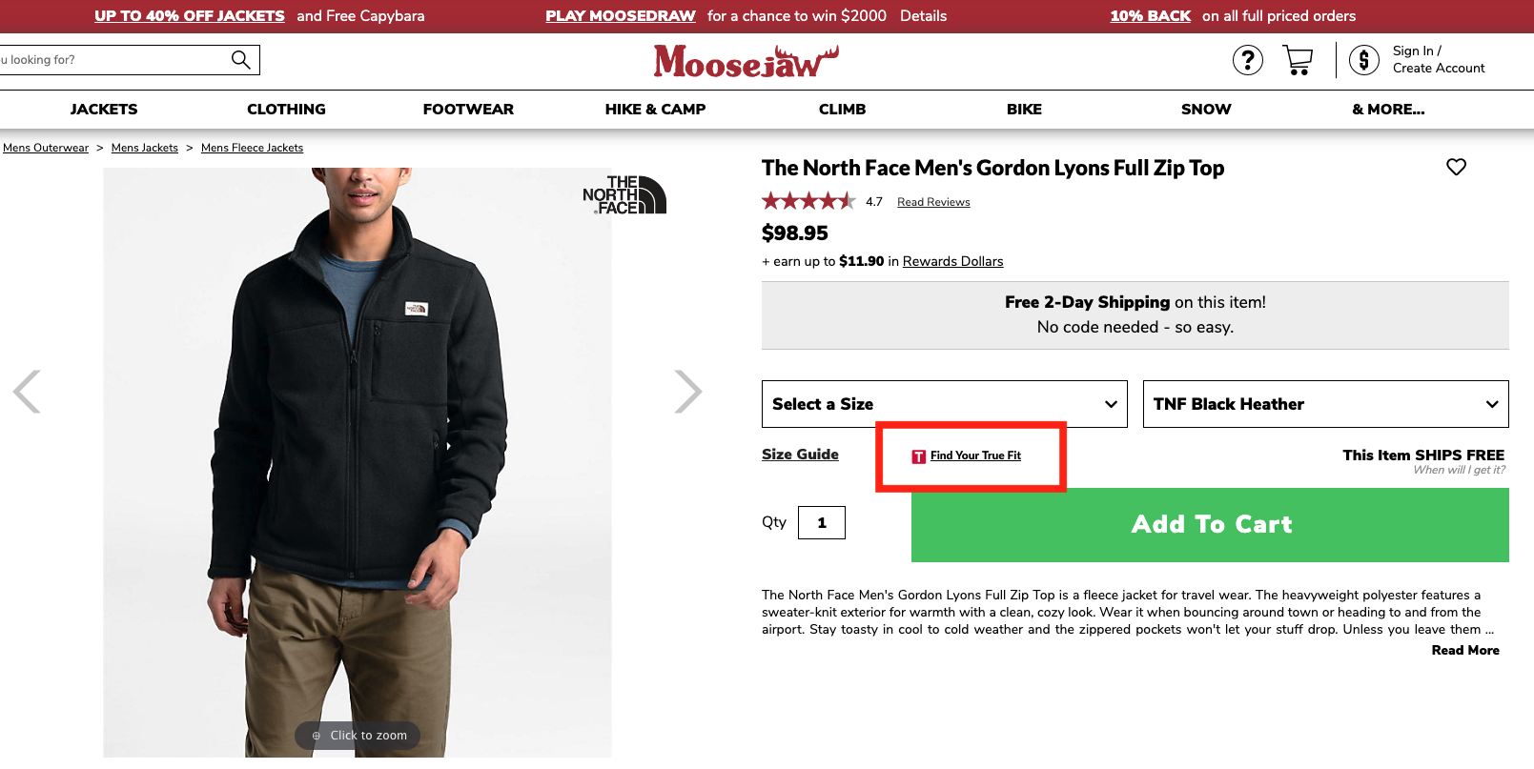The width and height of the screenshot is (1534, 769).
Task: Open the Size Guide link
Action: pos(800,455)
